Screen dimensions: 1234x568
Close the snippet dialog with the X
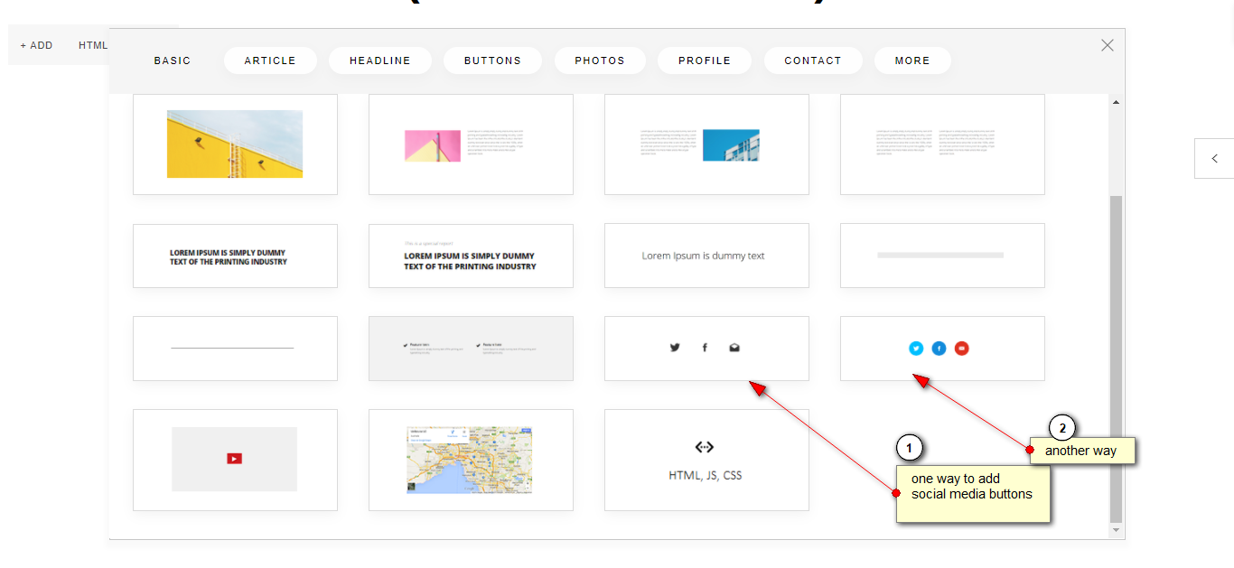click(x=1108, y=45)
